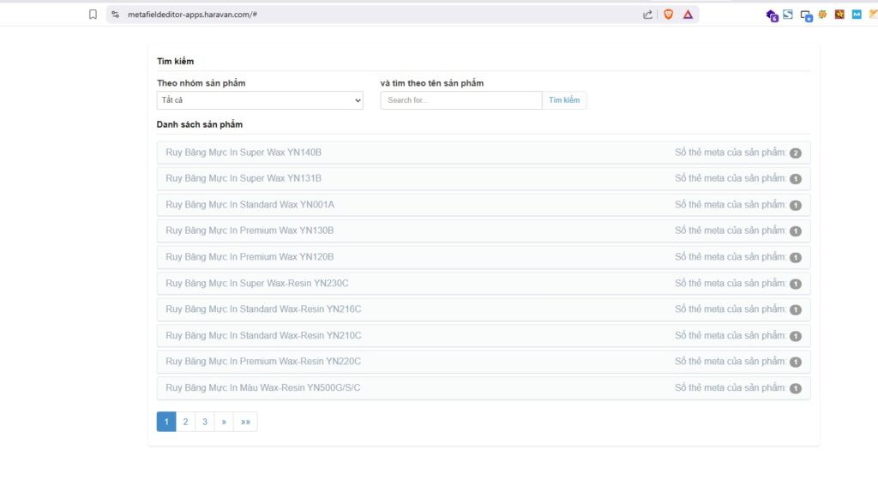This screenshot has width=878, height=504.
Task: Open Ruy Băng Mực In Màu Wax-Resin YN500G/S/C
Action: pyautogui.click(x=262, y=388)
